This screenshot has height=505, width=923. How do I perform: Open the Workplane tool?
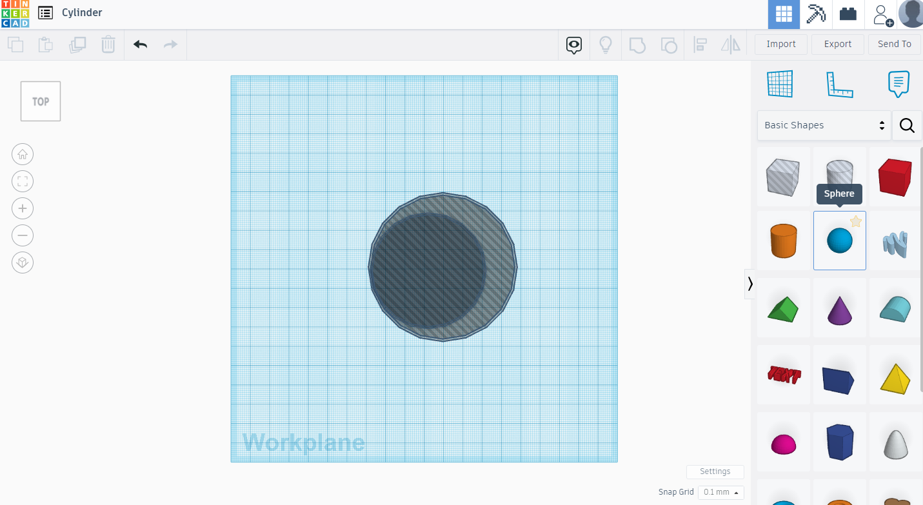click(x=780, y=84)
